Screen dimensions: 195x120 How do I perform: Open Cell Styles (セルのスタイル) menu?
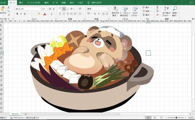[135, 11]
